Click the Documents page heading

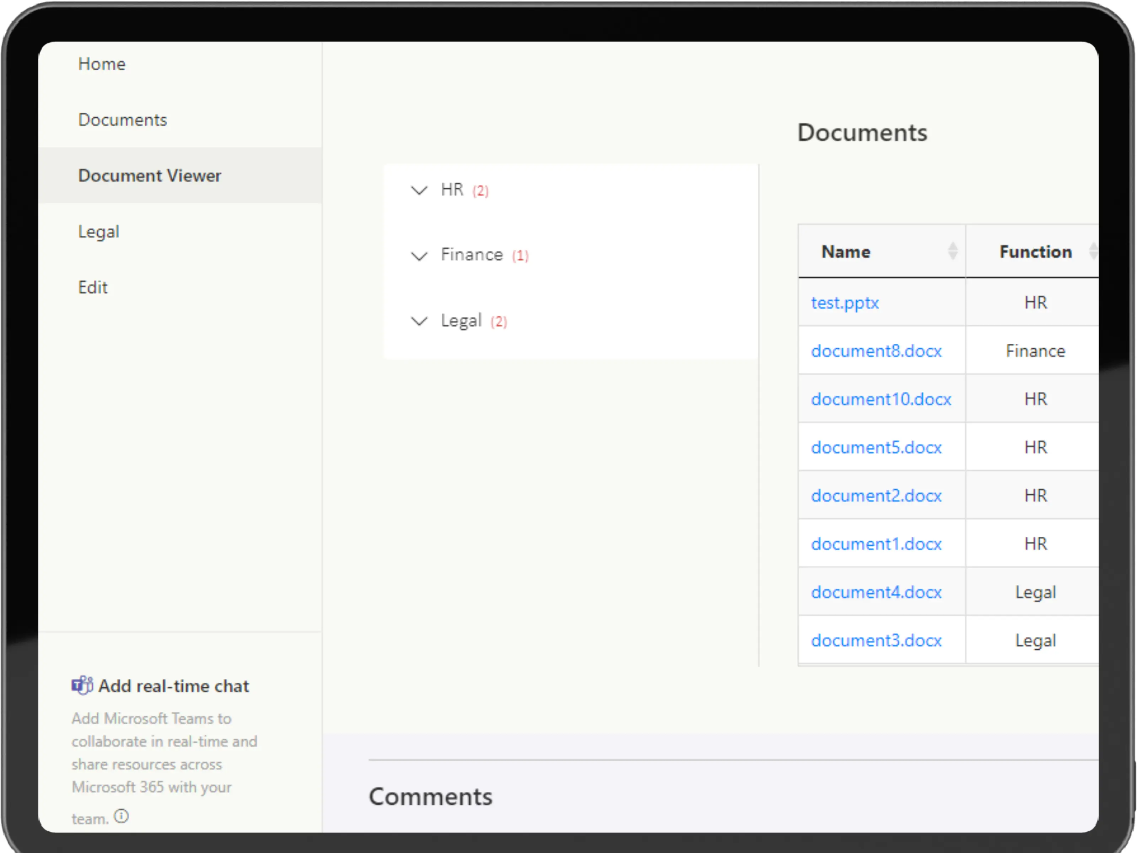tap(862, 133)
